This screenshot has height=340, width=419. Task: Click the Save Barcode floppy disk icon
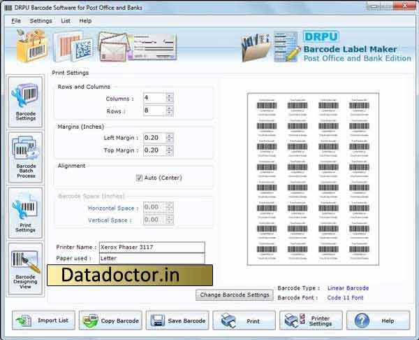point(157,320)
